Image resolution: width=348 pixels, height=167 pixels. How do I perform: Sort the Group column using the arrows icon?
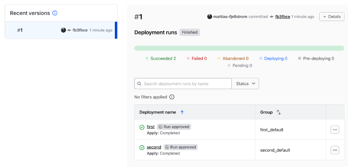(x=279, y=112)
